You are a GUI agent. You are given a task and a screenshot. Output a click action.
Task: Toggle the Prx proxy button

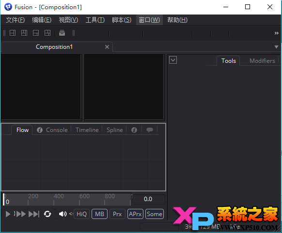click(117, 214)
